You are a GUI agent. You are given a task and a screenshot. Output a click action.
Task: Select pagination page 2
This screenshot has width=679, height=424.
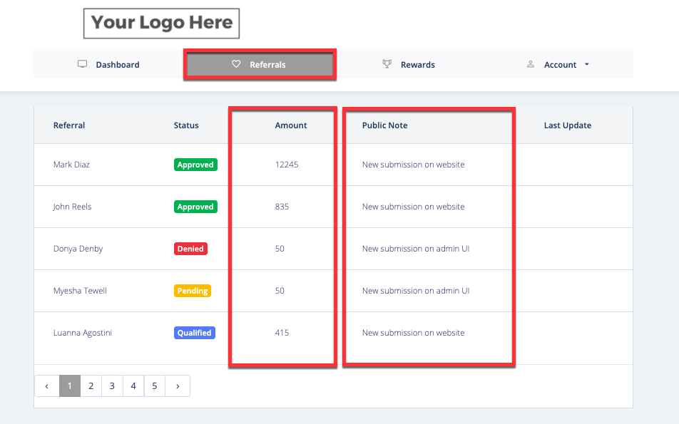click(x=91, y=386)
